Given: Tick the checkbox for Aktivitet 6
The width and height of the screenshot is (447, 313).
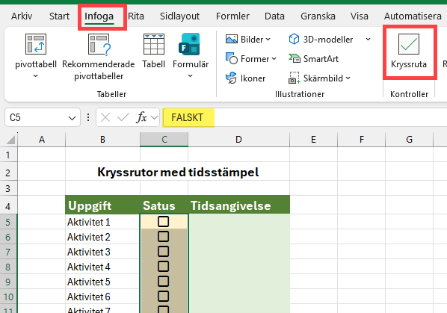Looking at the screenshot, I should [164, 297].
